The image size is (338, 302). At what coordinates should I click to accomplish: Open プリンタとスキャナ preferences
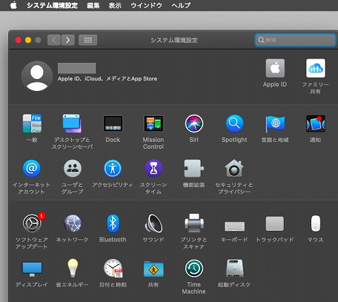(x=194, y=223)
